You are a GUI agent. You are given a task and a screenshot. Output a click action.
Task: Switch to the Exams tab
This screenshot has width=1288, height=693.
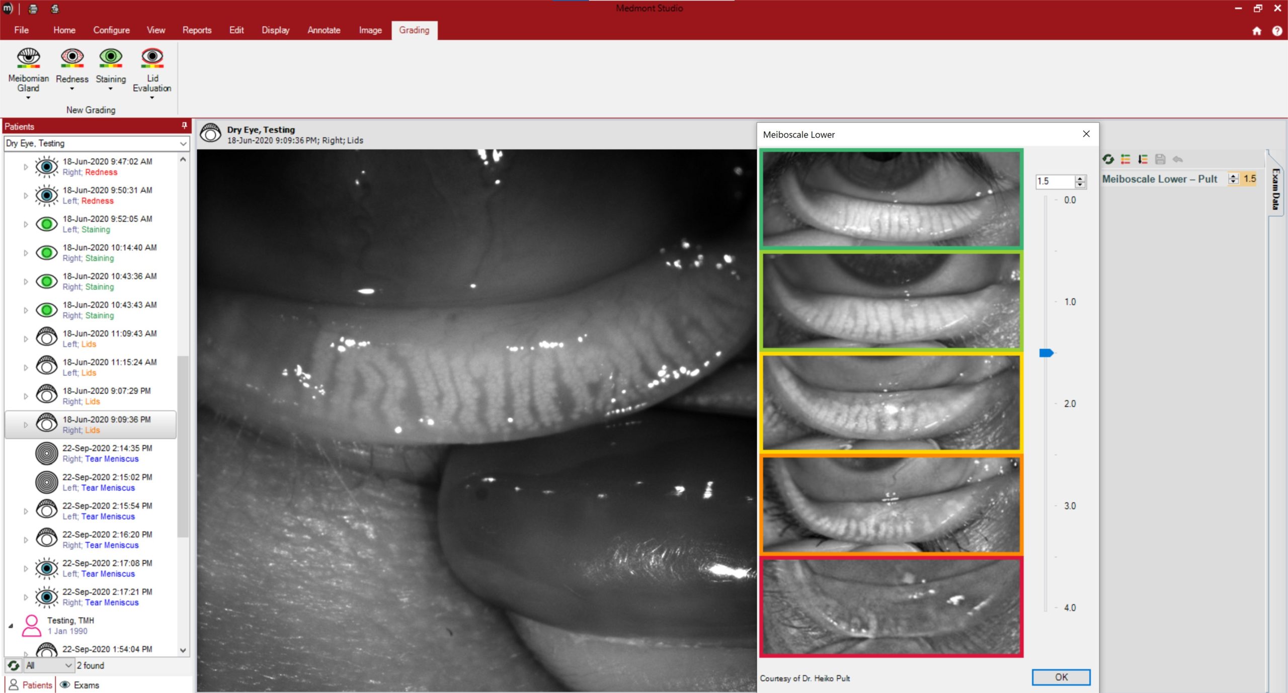pos(80,685)
